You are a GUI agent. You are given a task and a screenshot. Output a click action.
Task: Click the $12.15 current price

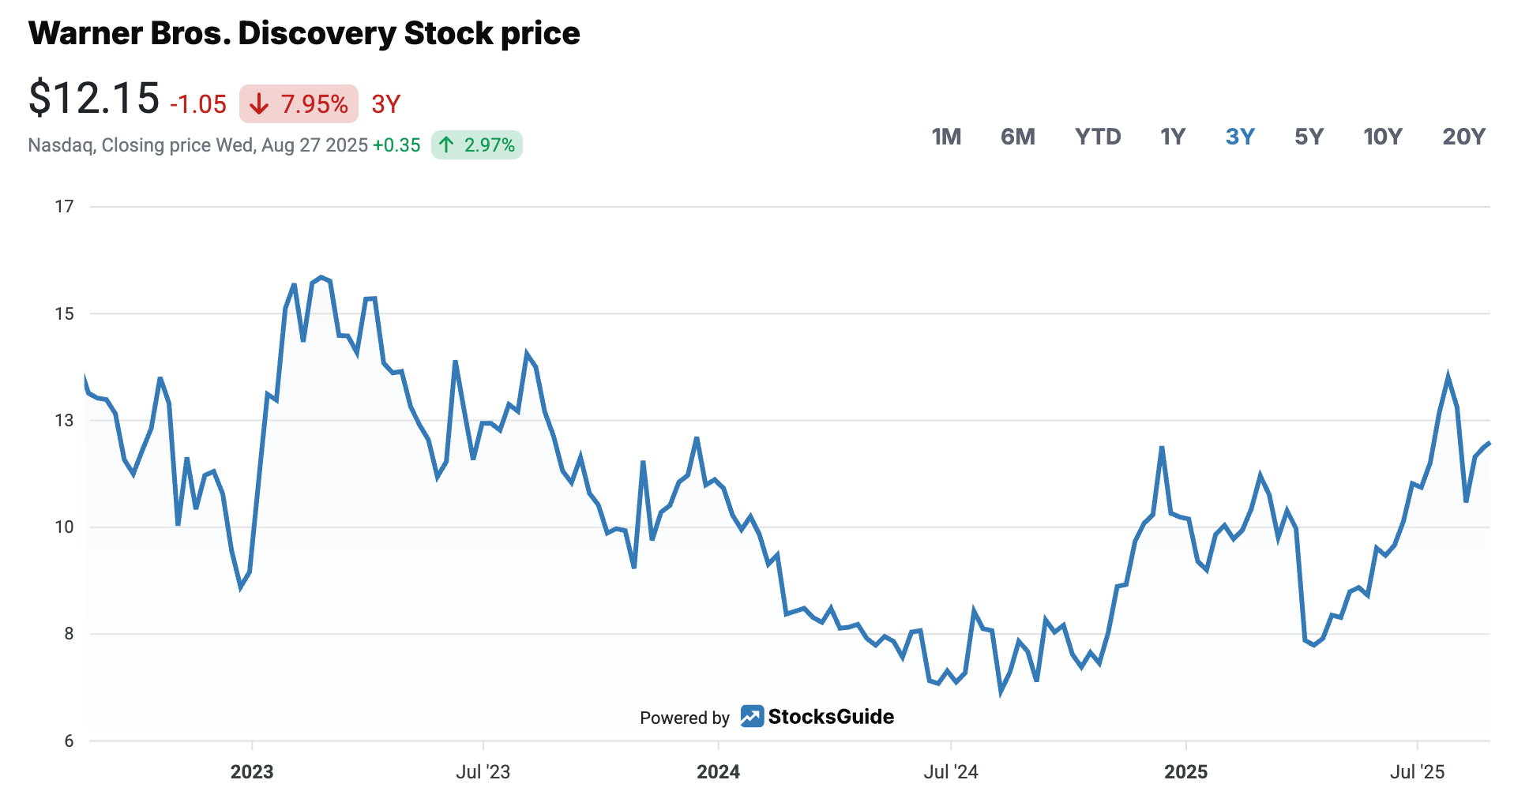pyautogui.click(x=94, y=99)
